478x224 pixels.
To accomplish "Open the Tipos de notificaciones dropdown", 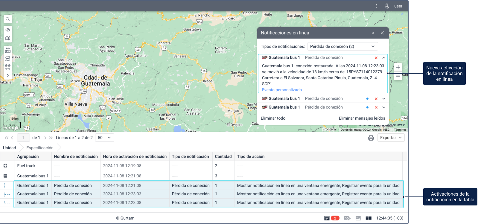I will coord(342,46).
